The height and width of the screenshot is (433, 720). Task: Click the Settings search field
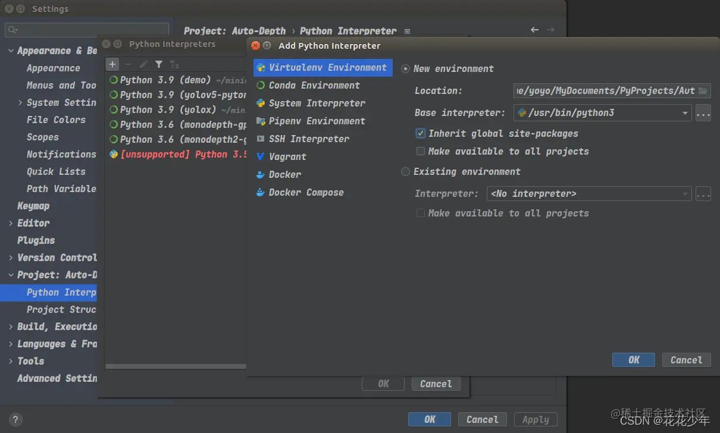[x=87, y=29]
